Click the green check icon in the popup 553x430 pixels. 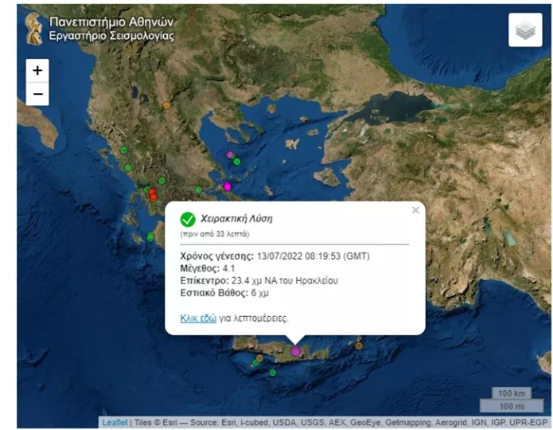pyautogui.click(x=188, y=219)
